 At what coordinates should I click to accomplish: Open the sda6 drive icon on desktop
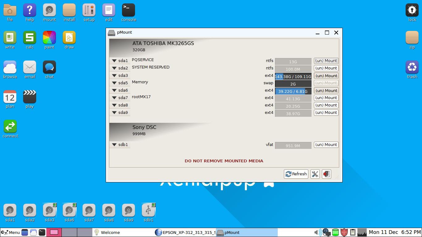69,213
